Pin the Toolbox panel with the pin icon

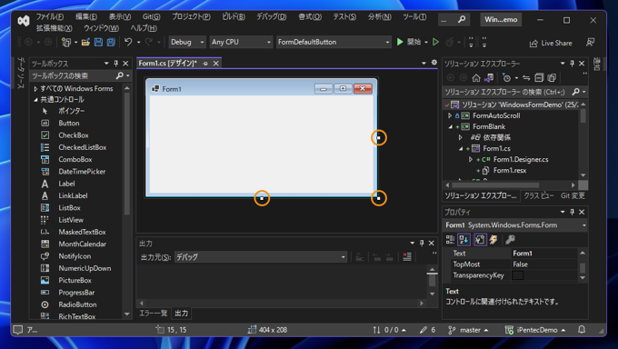click(x=116, y=64)
